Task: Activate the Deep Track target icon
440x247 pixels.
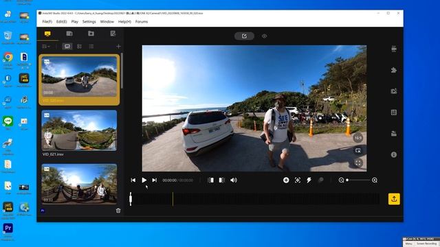Action: click(298, 180)
